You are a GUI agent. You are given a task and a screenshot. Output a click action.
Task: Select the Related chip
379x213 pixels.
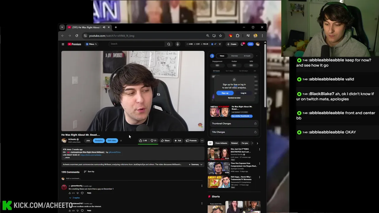(234, 143)
